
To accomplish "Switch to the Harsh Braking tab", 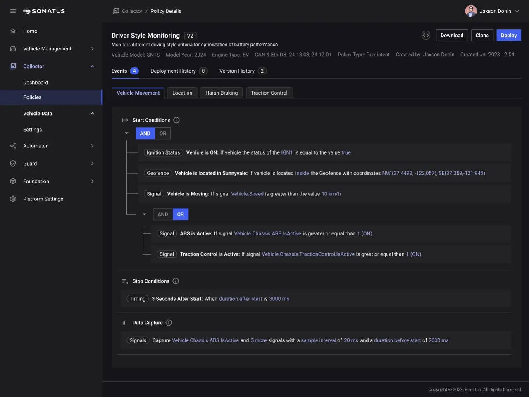I will point(222,93).
